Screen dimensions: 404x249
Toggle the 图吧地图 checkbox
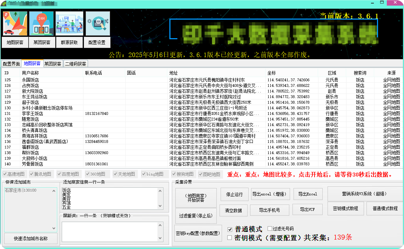pyautogui.click(x=201, y=174)
